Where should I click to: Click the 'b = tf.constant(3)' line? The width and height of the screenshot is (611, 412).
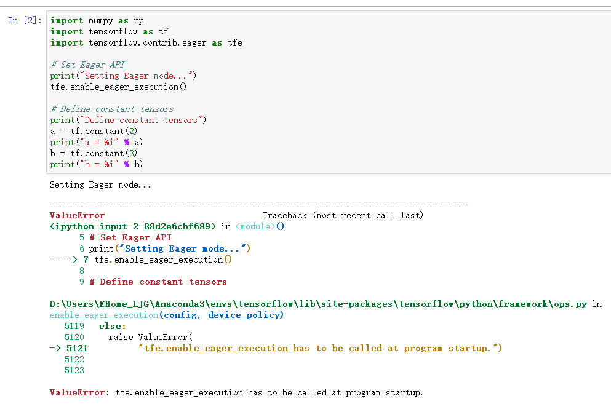(x=94, y=154)
